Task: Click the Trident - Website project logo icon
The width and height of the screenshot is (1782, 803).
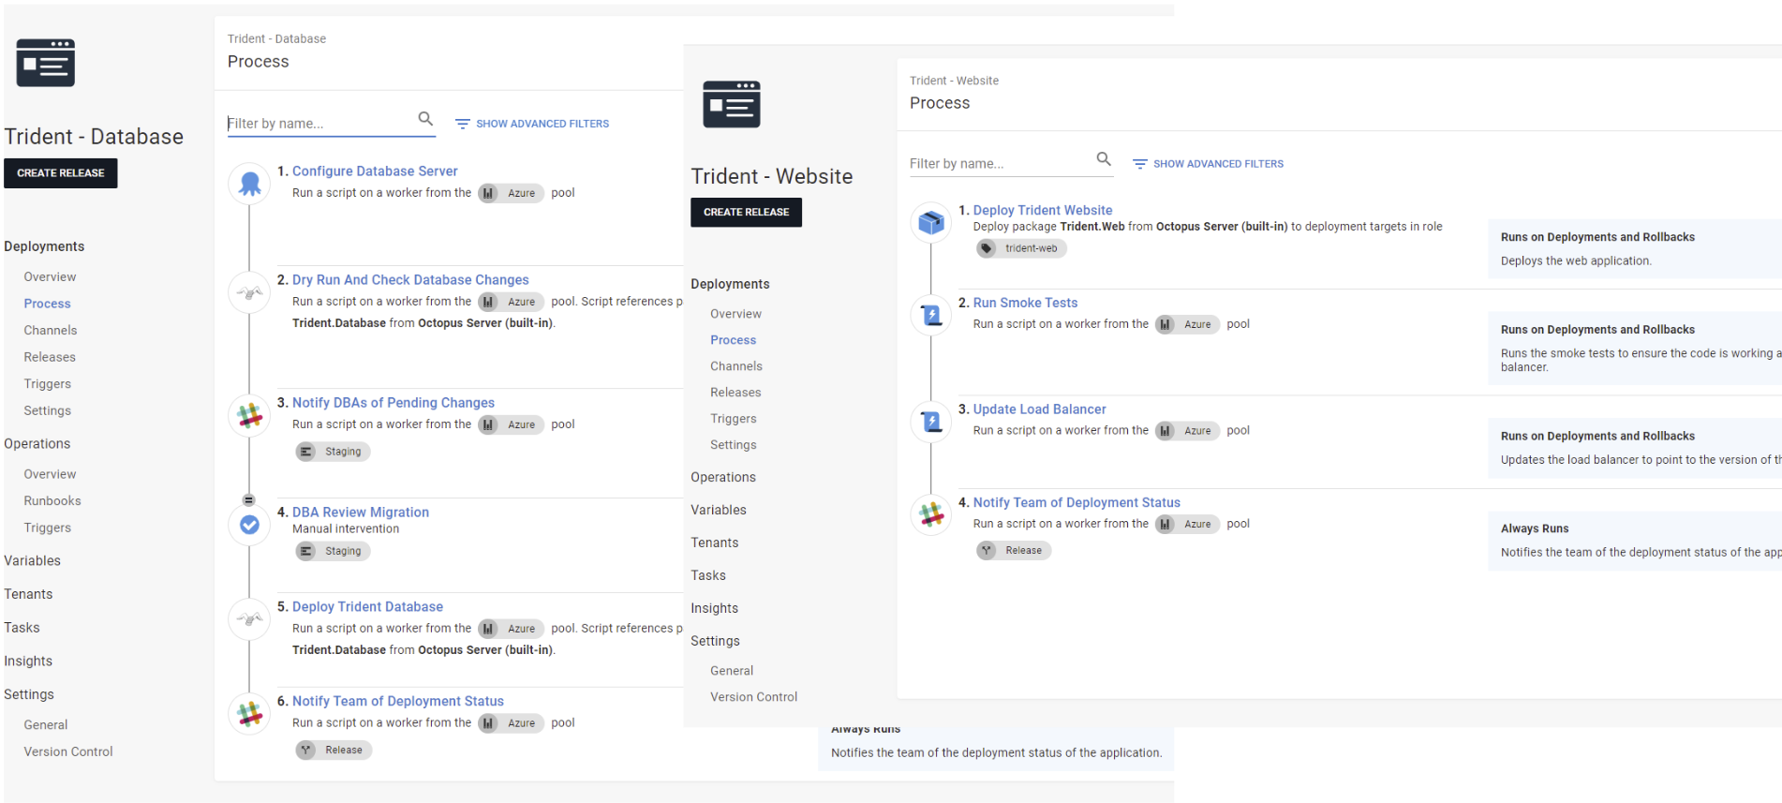Action: 732,104
